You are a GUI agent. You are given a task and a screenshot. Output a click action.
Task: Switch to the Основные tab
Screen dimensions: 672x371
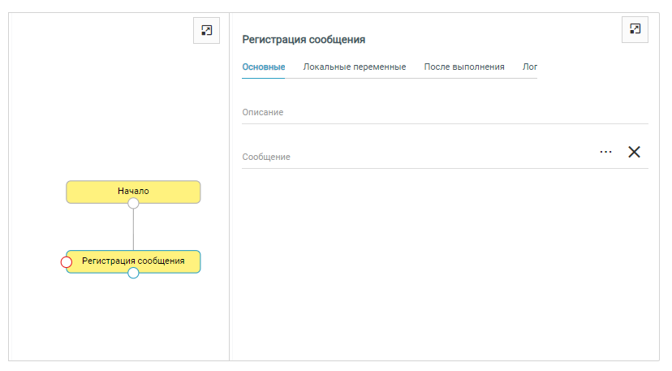(x=263, y=67)
